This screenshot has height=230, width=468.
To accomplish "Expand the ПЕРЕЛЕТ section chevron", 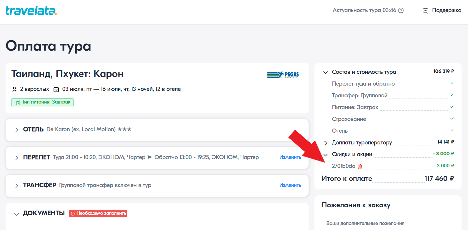I will tap(17, 158).
